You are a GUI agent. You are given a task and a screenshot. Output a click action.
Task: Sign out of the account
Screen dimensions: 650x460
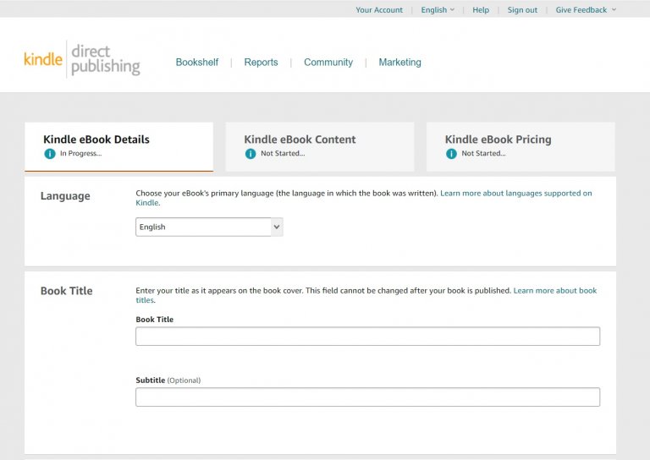(522, 10)
